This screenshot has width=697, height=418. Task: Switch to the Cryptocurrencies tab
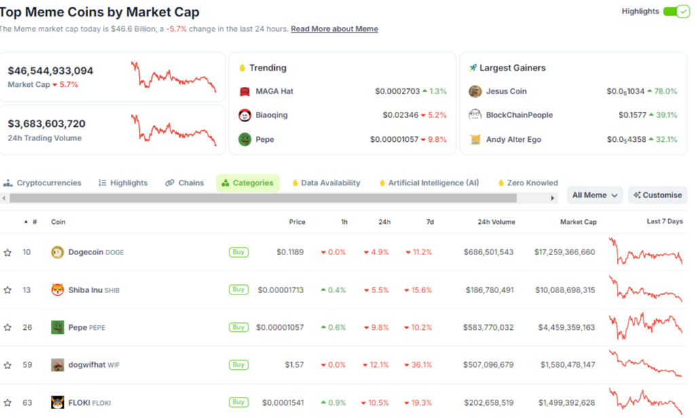pyautogui.click(x=42, y=183)
